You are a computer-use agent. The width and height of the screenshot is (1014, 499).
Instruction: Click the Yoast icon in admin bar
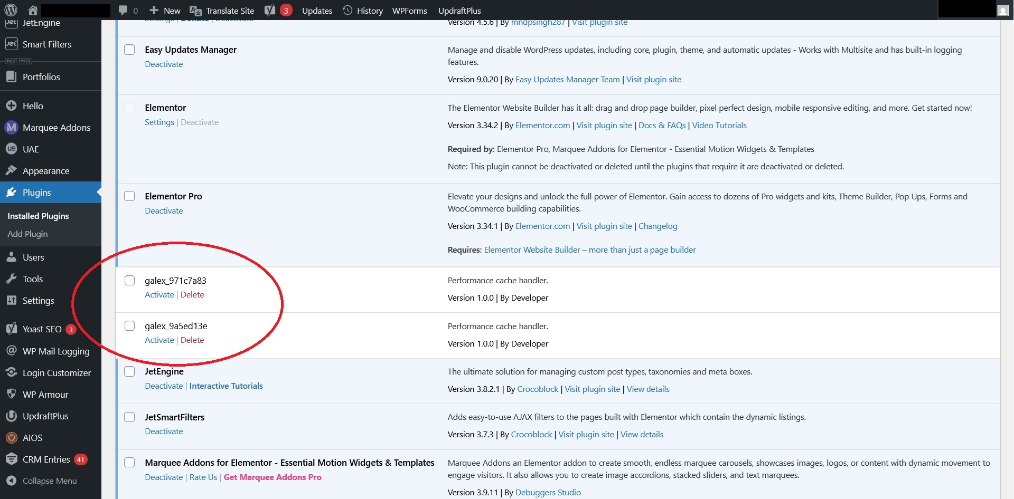pyautogui.click(x=270, y=10)
